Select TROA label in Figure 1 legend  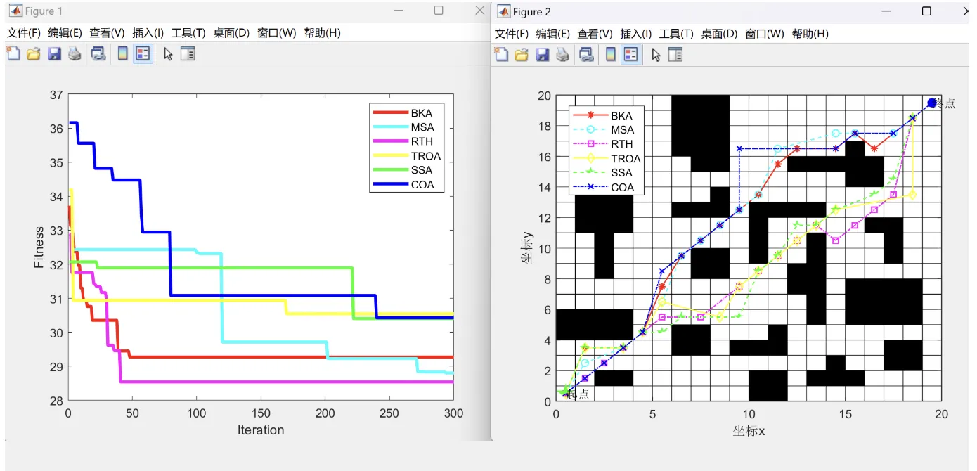tap(425, 156)
